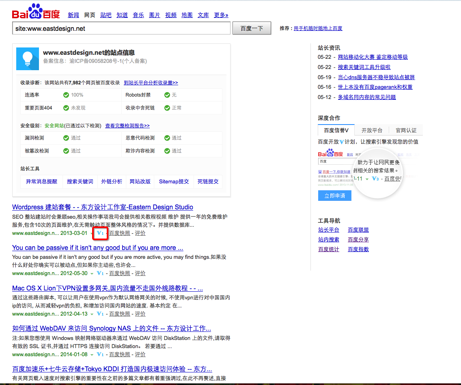This screenshot has height=385, width=461.
Task: Open the news link 世上本没有百度pagerank和权重
Action: (375, 87)
